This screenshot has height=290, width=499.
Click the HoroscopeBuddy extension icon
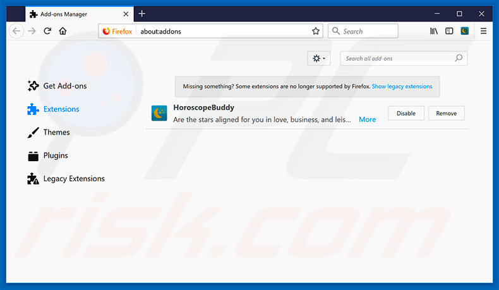pyautogui.click(x=159, y=113)
